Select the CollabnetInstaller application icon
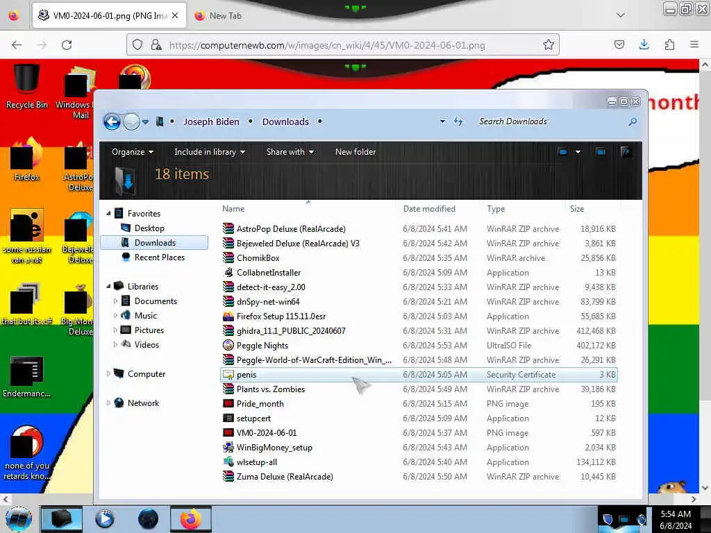The image size is (711, 533). pyautogui.click(x=228, y=272)
